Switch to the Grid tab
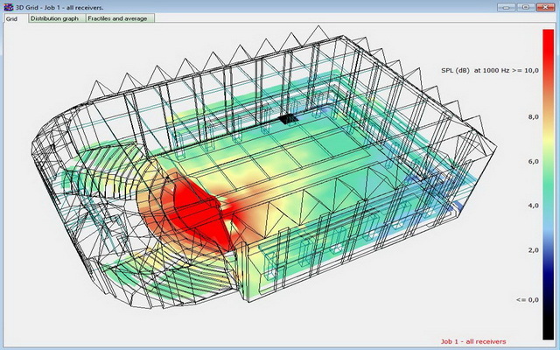Viewport: 560px width, 350px height. 12,18
